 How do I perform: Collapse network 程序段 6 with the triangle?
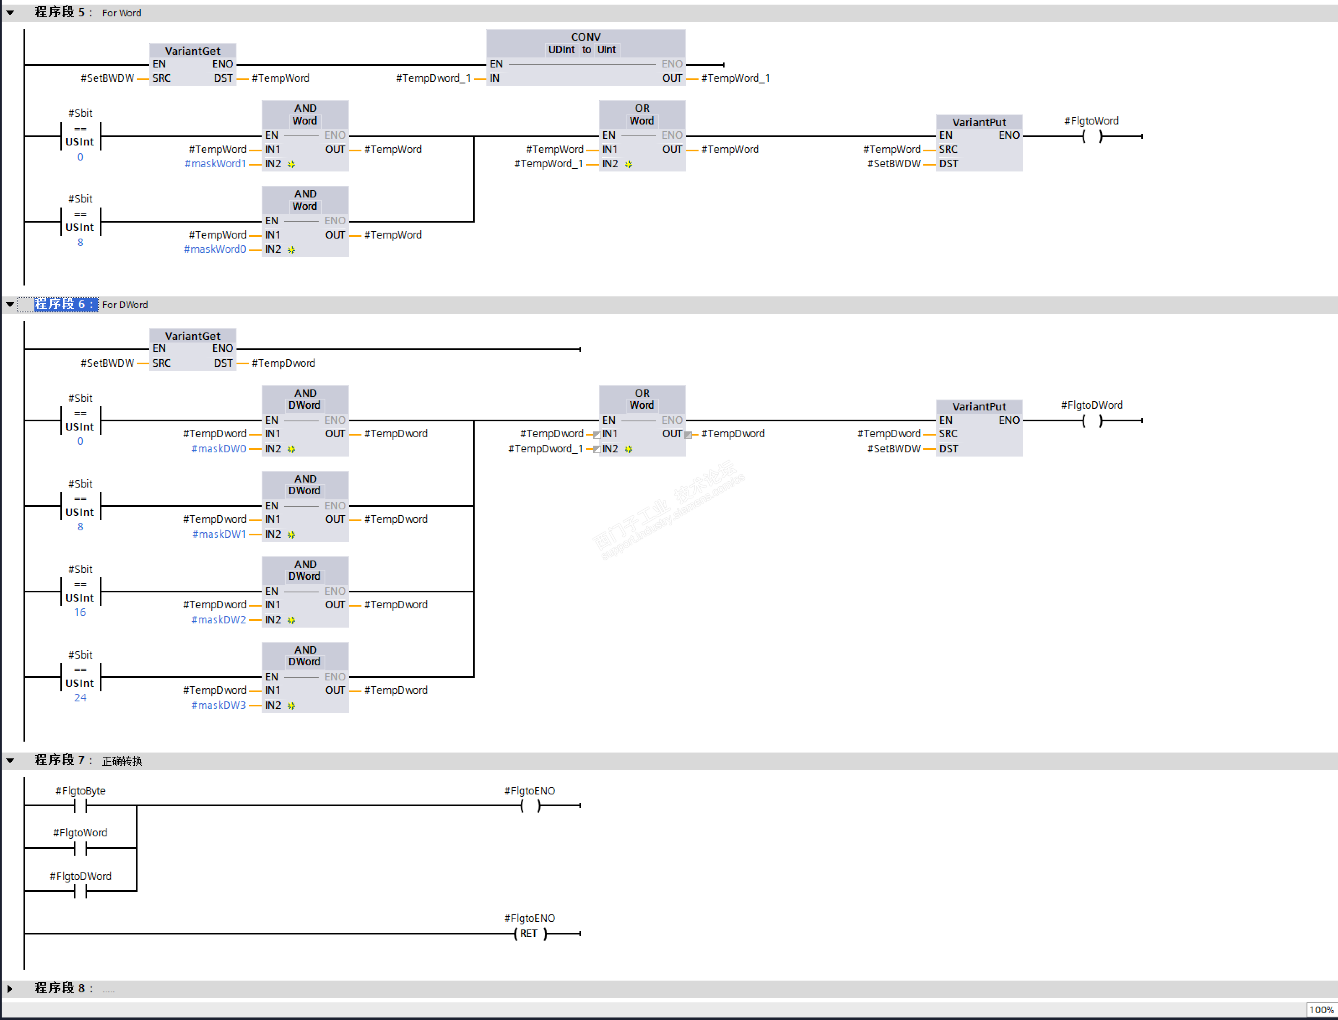click(10, 304)
